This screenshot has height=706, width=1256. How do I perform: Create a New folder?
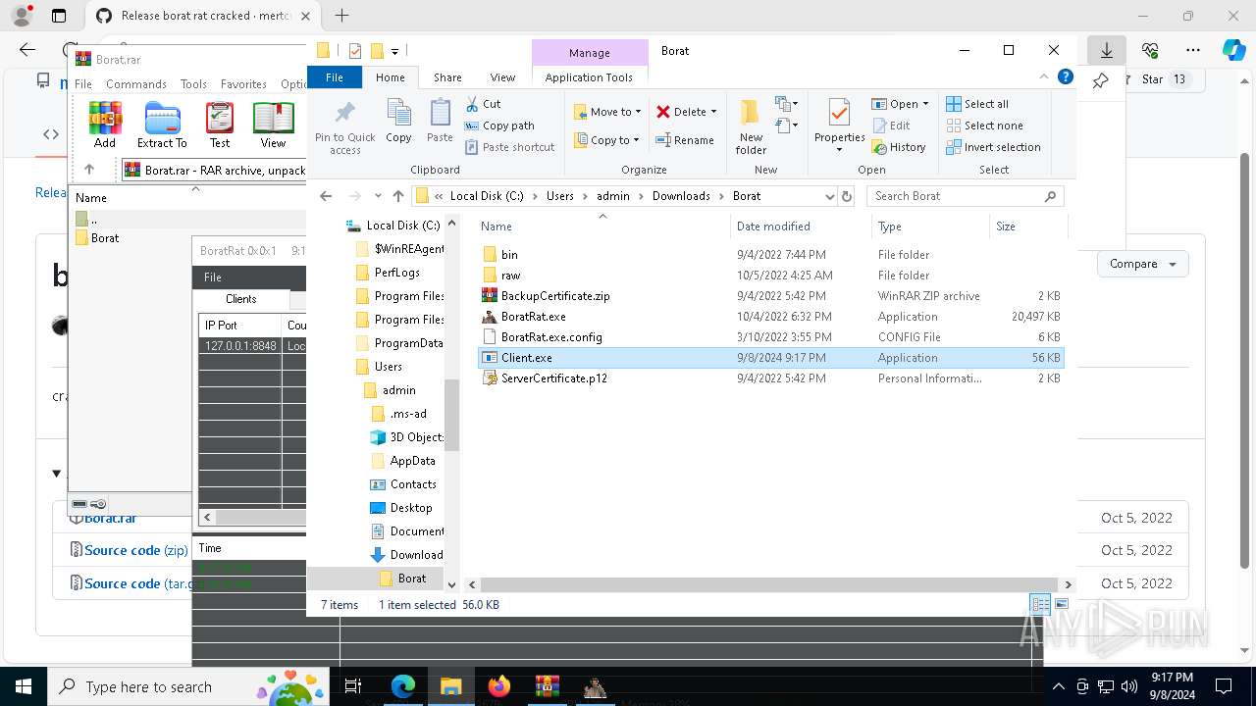coord(751,126)
